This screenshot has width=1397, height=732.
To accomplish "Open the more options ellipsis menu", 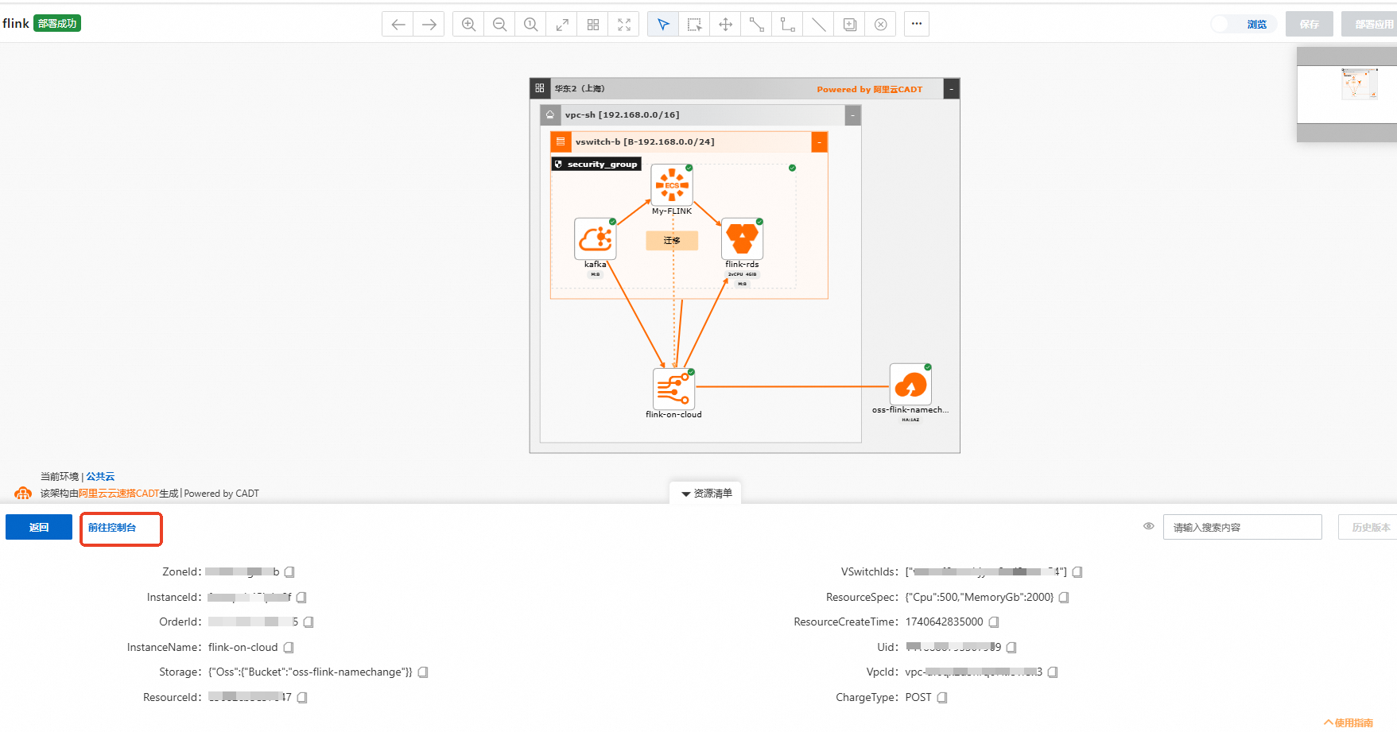I will tap(917, 24).
